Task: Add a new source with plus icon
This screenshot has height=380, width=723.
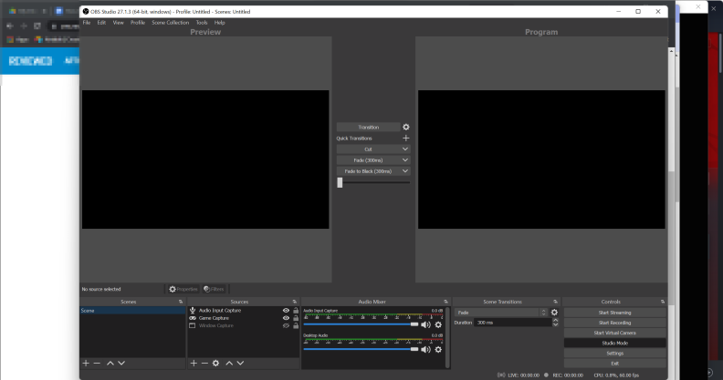Action: click(194, 364)
